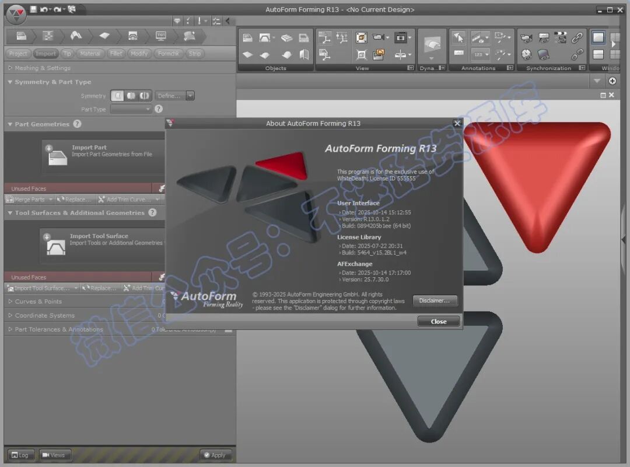630x467 pixels.
Task: Open the Process tooling stage icon
Action: [x=132, y=36]
